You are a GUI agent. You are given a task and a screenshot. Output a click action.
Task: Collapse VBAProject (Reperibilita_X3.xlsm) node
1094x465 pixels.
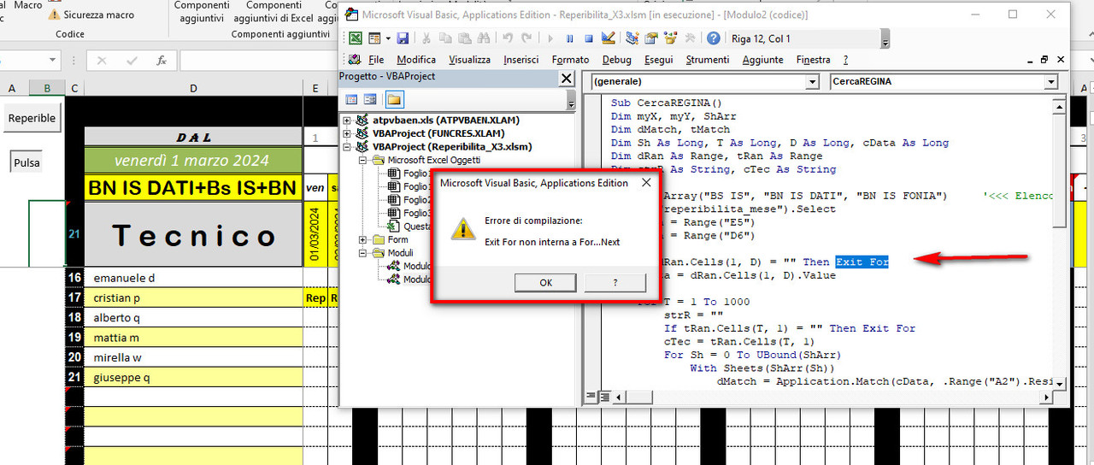point(346,146)
